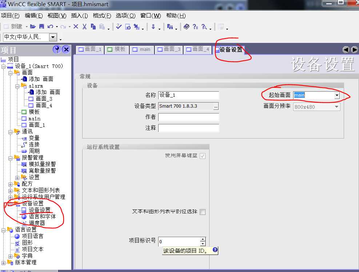Click the Undo arrow icon

pos(50,27)
